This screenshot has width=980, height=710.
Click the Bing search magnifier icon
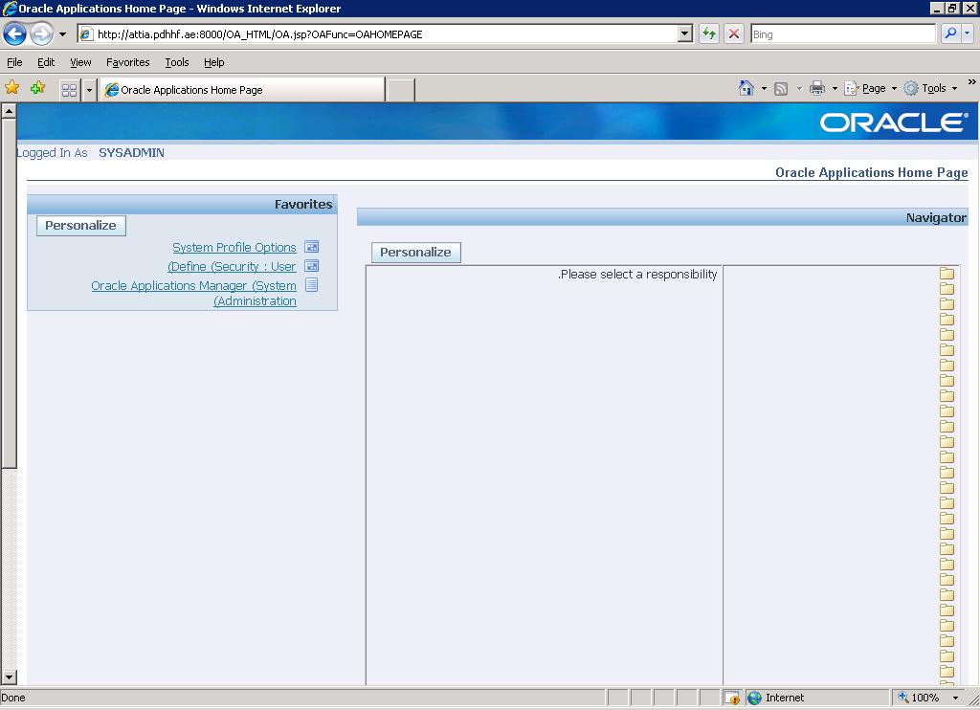pyautogui.click(x=950, y=34)
